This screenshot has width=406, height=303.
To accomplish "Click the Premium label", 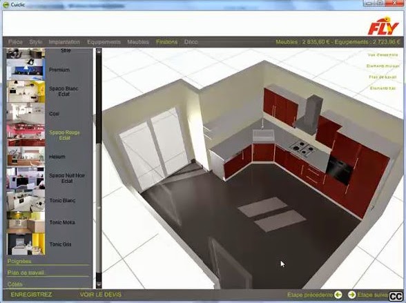I will pos(59,70).
